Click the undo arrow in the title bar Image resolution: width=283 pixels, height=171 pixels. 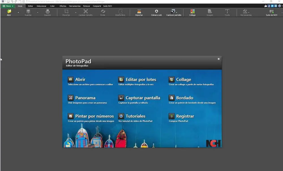click(x=12, y=1)
